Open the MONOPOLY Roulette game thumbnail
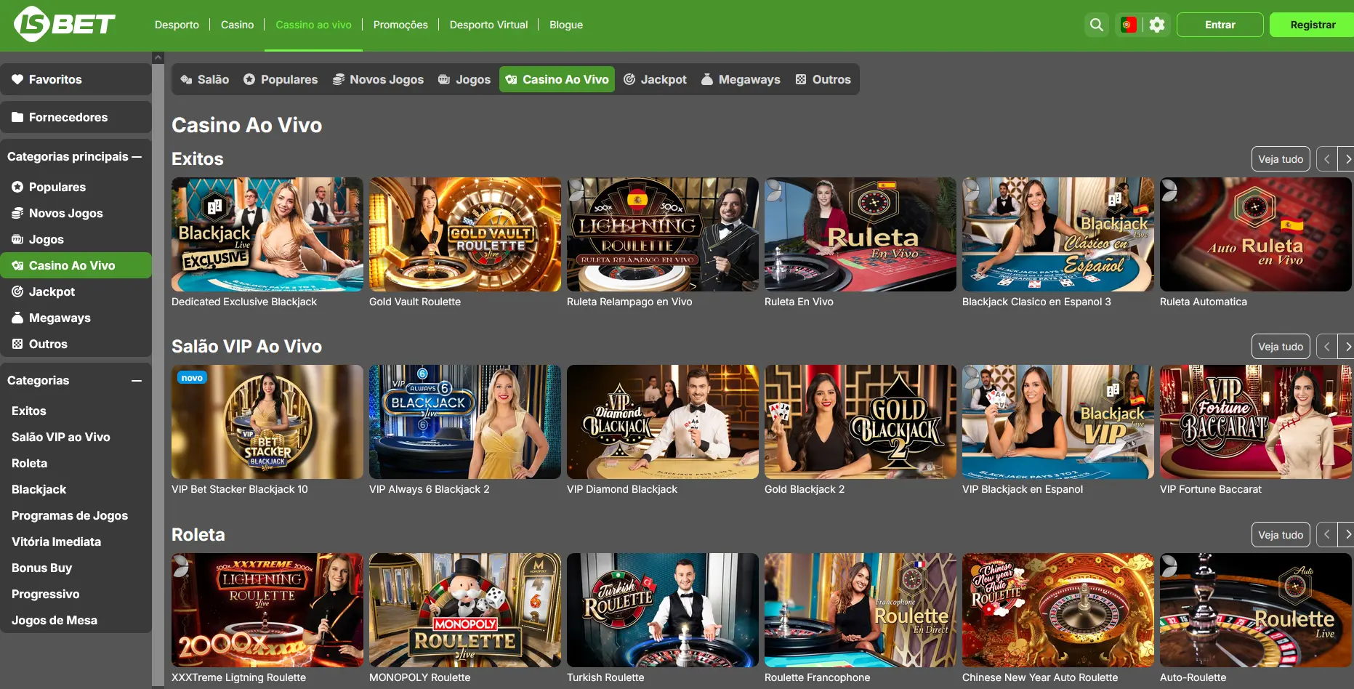This screenshot has width=1354, height=689. [465, 610]
